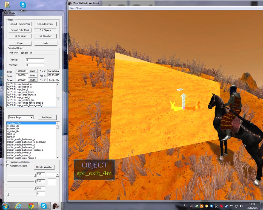Viewport: 263px width, 210px height.
Task: Click the Mount&Blade horse taskbar icon
Action: [x=56, y=206]
